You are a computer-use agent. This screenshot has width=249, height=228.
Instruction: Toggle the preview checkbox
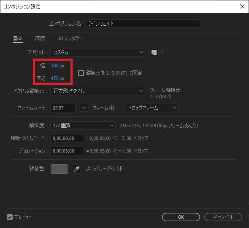coord(10,217)
